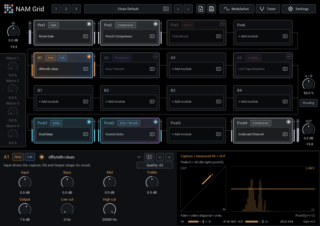This screenshot has height=226, width=320.
Task: Toggle Post2 Cosmic Echo power button
Action: tap(156, 122)
